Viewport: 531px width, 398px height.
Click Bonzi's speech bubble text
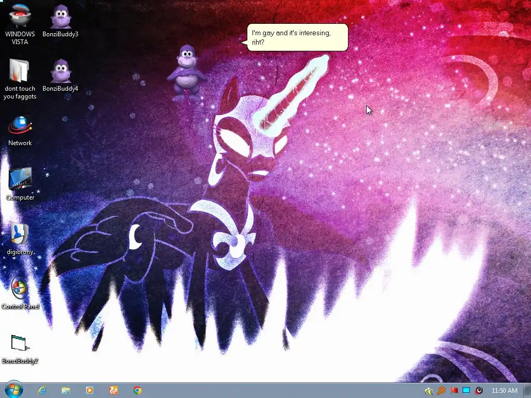pos(291,37)
